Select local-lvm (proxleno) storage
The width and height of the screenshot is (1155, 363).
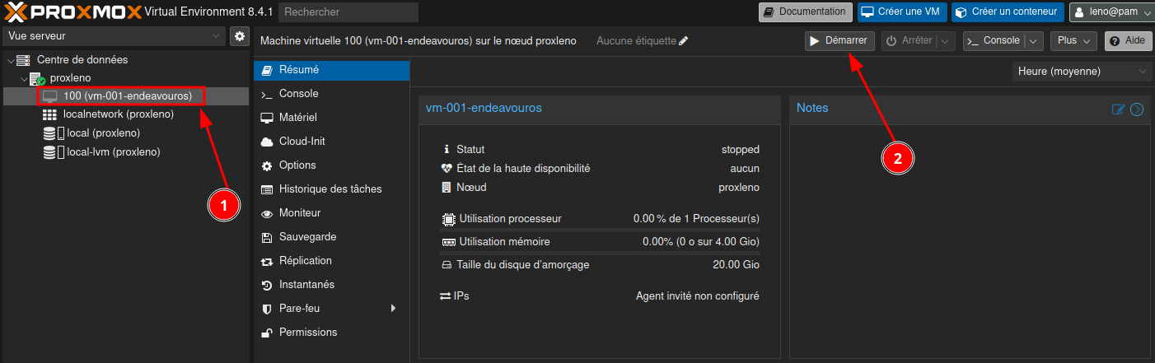pyautogui.click(x=113, y=152)
